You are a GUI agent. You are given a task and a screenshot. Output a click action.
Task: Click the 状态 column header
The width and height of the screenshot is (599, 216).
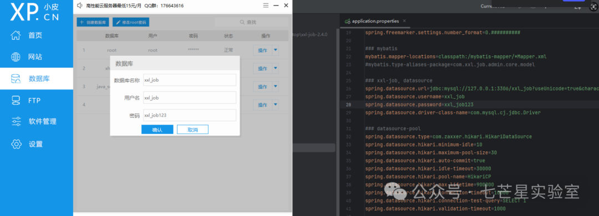pyautogui.click(x=229, y=36)
